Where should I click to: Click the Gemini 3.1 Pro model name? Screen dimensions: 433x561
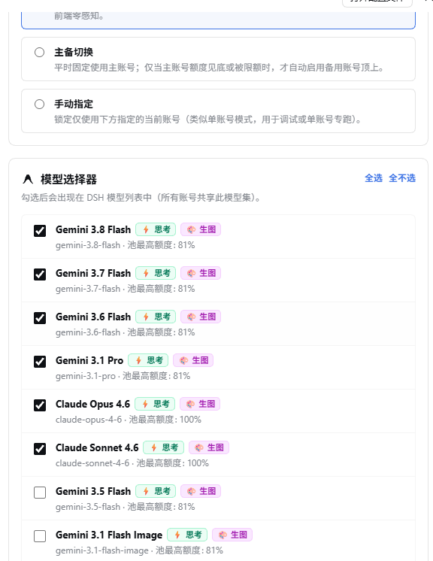pyautogui.click(x=89, y=361)
